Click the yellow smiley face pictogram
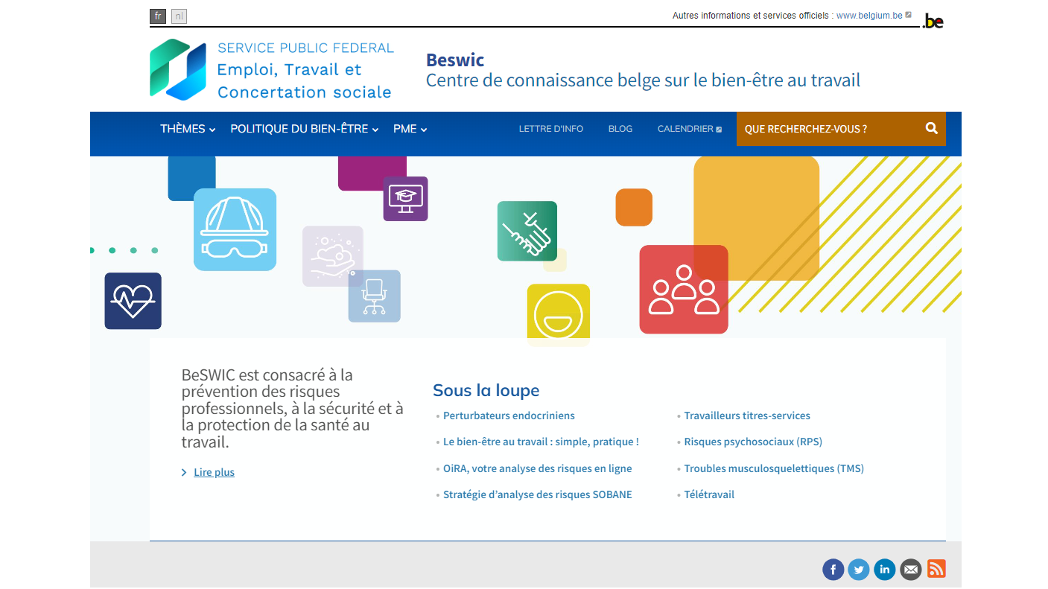The height and width of the screenshot is (589, 1048). [x=558, y=313]
